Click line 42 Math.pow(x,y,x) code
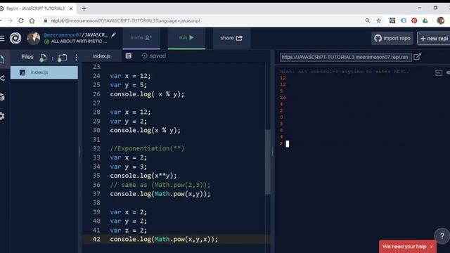The image size is (450, 253). 164,239
